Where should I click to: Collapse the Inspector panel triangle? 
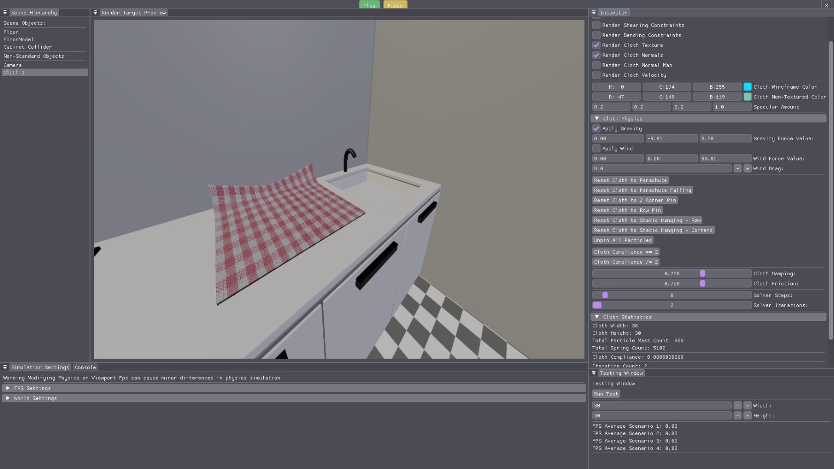(594, 13)
